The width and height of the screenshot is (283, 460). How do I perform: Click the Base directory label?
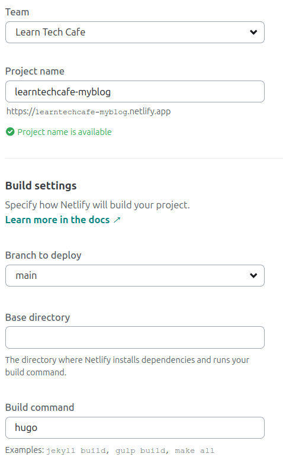click(x=37, y=317)
